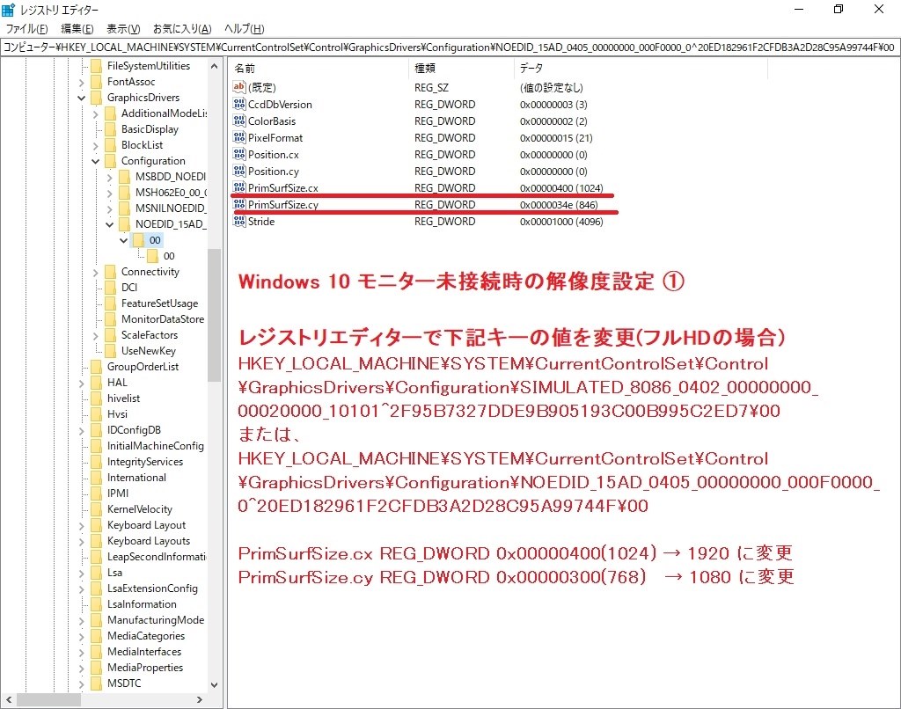Click the 0x00001000 (4096) data cell

pyautogui.click(x=561, y=221)
